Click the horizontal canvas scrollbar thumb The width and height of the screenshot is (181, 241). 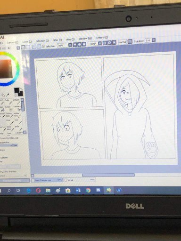[x=108, y=175]
